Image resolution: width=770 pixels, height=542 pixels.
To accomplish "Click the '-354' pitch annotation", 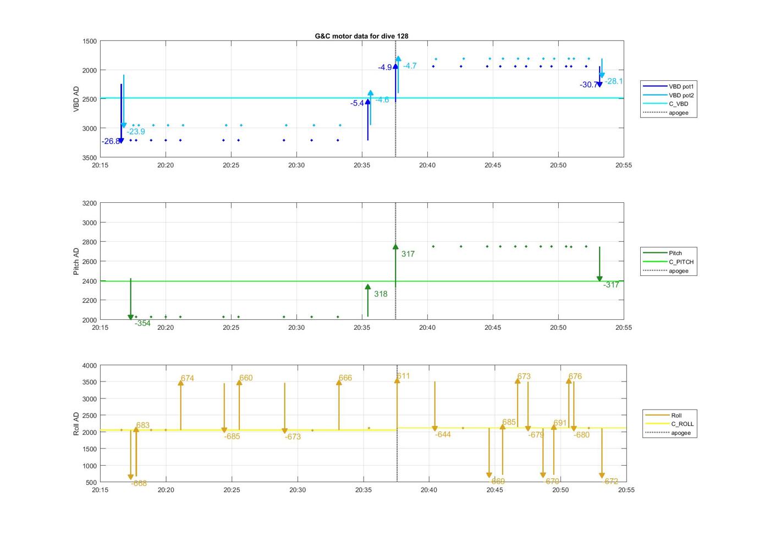I will pyautogui.click(x=142, y=323).
